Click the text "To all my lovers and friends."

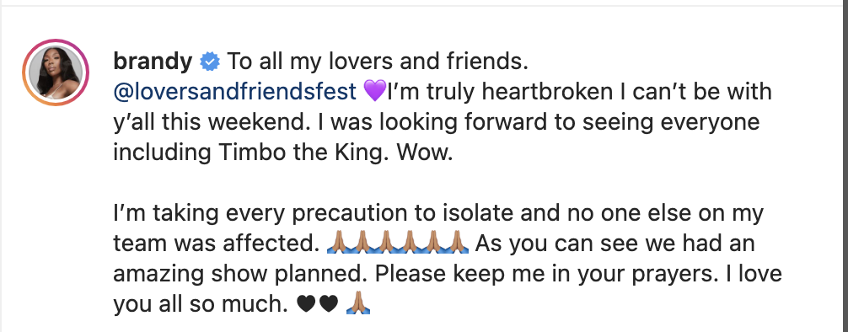tap(377, 62)
